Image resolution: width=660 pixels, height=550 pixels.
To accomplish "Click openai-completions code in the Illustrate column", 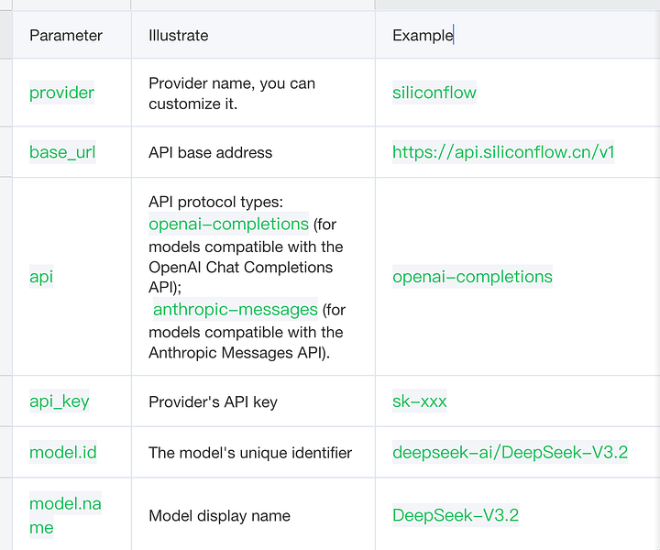I will click(228, 224).
